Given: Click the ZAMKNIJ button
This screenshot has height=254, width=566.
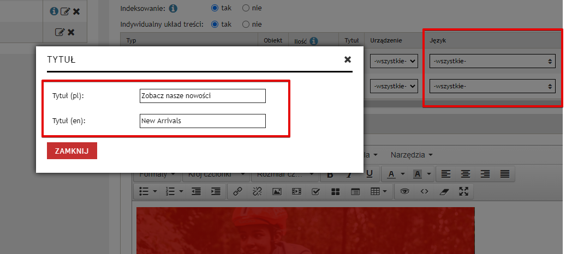Looking at the screenshot, I should [72, 151].
